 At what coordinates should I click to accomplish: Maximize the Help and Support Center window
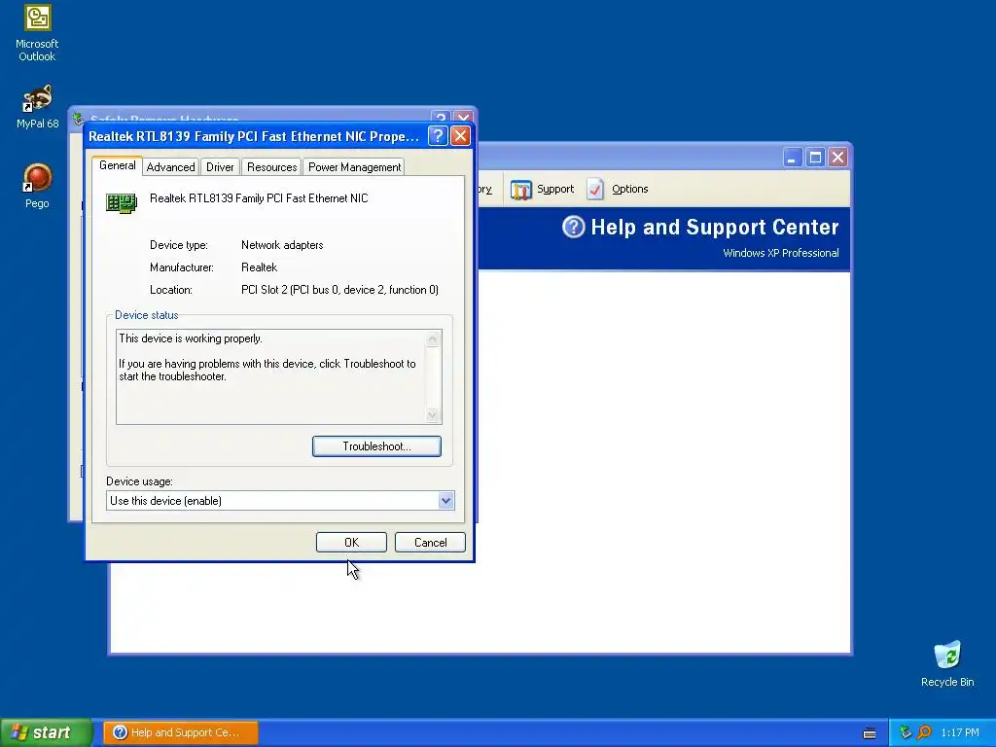[x=816, y=157]
